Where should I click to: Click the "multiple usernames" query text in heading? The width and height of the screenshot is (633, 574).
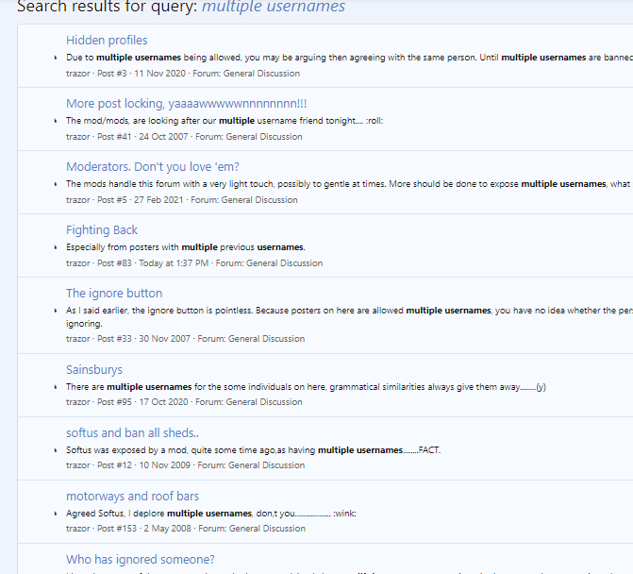(274, 8)
